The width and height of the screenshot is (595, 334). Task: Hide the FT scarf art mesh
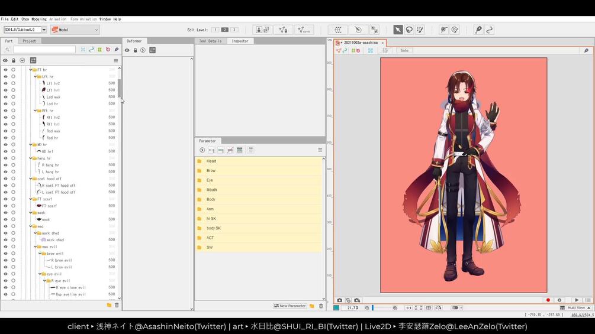pos(5,206)
